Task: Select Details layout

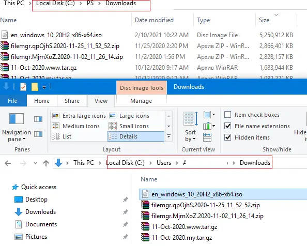Action: (136, 136)
